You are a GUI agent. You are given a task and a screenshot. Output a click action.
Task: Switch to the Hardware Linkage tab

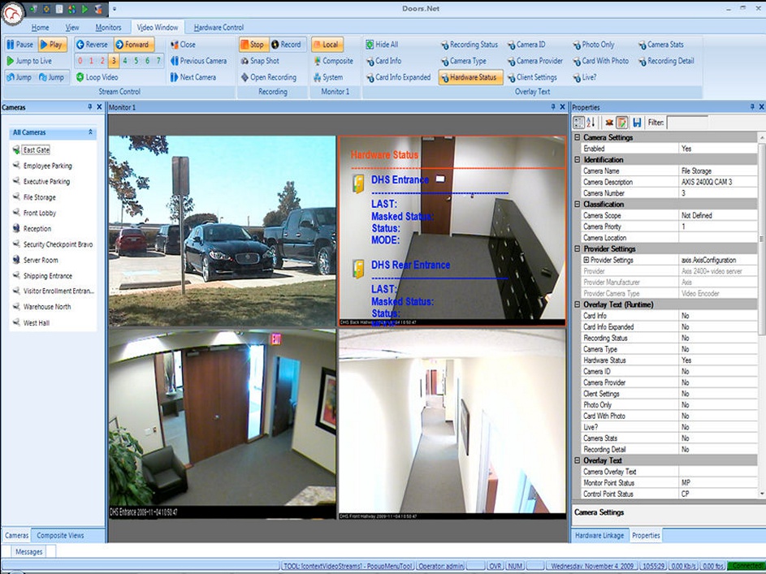click(599, 536)
